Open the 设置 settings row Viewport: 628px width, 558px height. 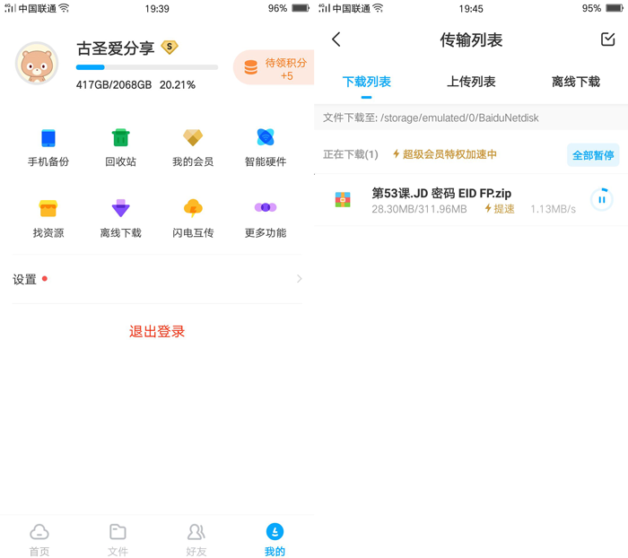157,279
